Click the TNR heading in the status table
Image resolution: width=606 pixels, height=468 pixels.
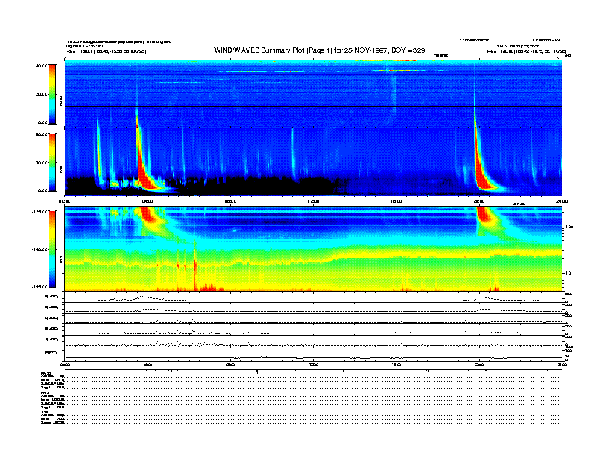point(44,411)
